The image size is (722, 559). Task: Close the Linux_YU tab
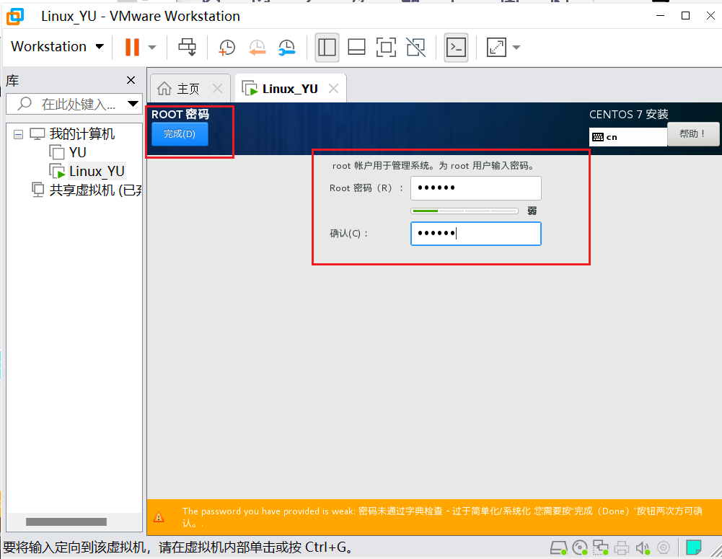(334, 89)
